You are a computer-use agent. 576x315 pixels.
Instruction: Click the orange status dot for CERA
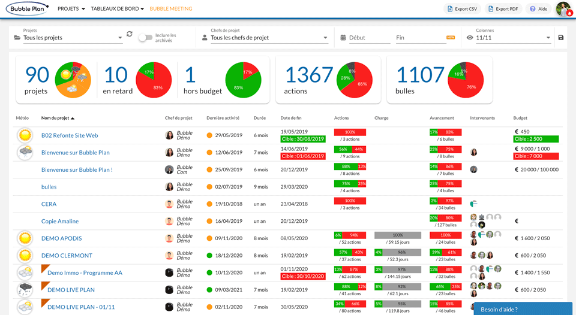209,204
